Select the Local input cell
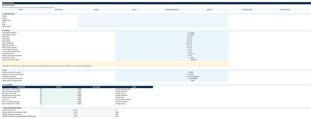The image size is (311, 119). click(153, 22)
